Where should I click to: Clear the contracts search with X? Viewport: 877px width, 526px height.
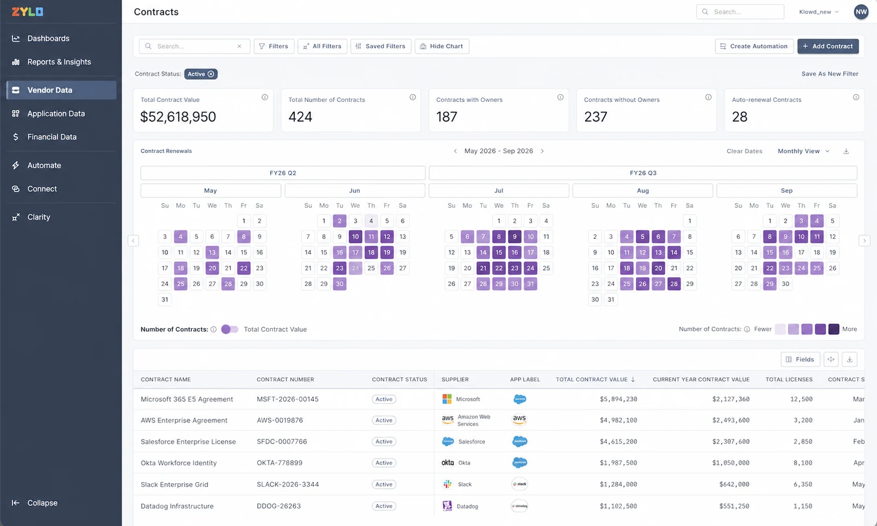coord(239,46)
